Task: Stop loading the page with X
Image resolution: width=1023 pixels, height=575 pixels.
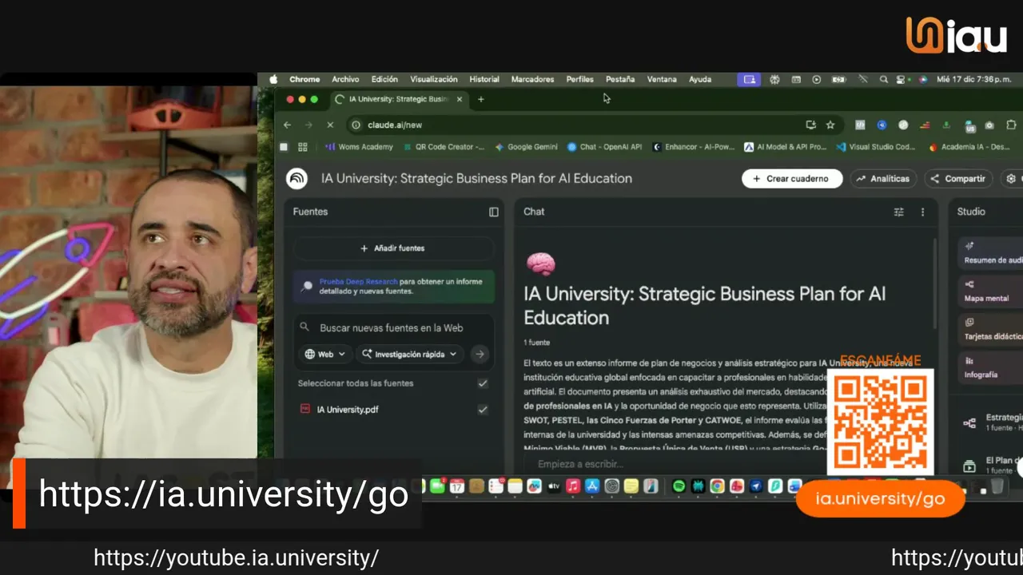Action: point(329,125)
